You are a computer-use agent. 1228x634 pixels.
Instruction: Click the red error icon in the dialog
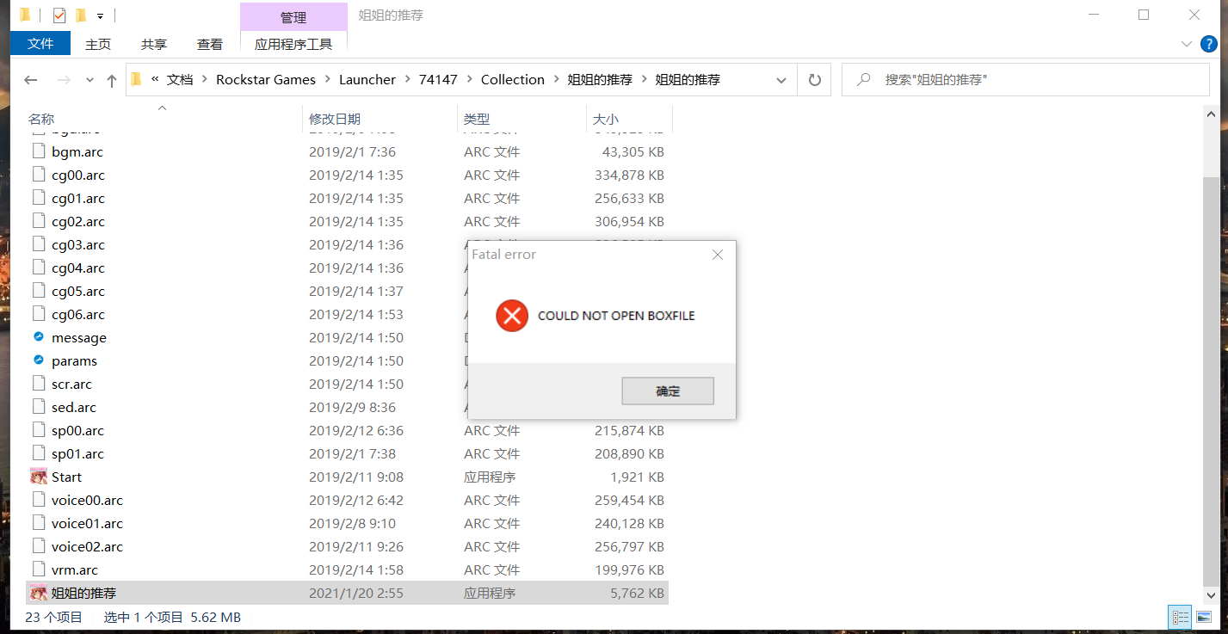click(512, 316)
